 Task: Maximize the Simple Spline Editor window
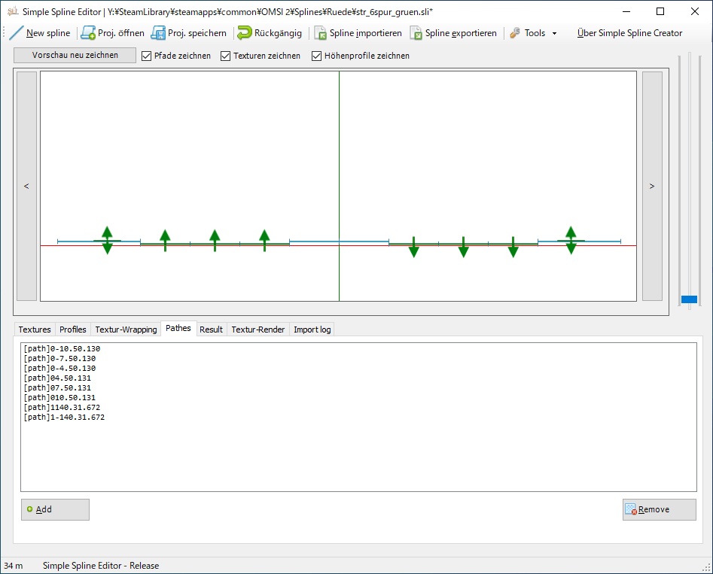660,12
